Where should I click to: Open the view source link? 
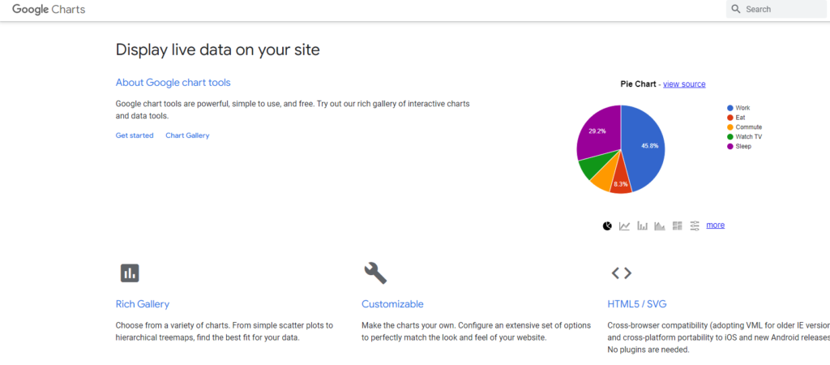point(684,84)
